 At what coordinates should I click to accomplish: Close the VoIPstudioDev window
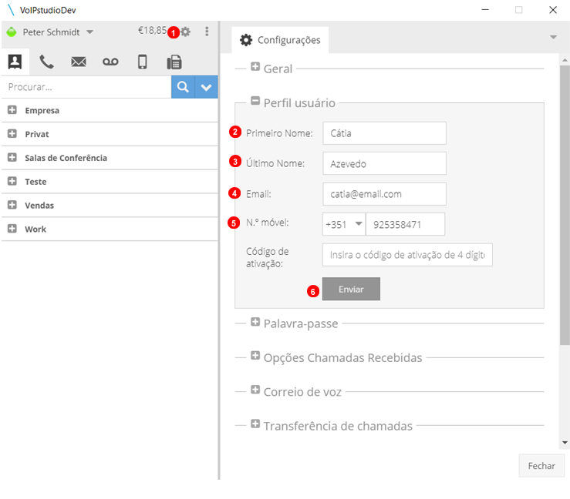point(553,10)
